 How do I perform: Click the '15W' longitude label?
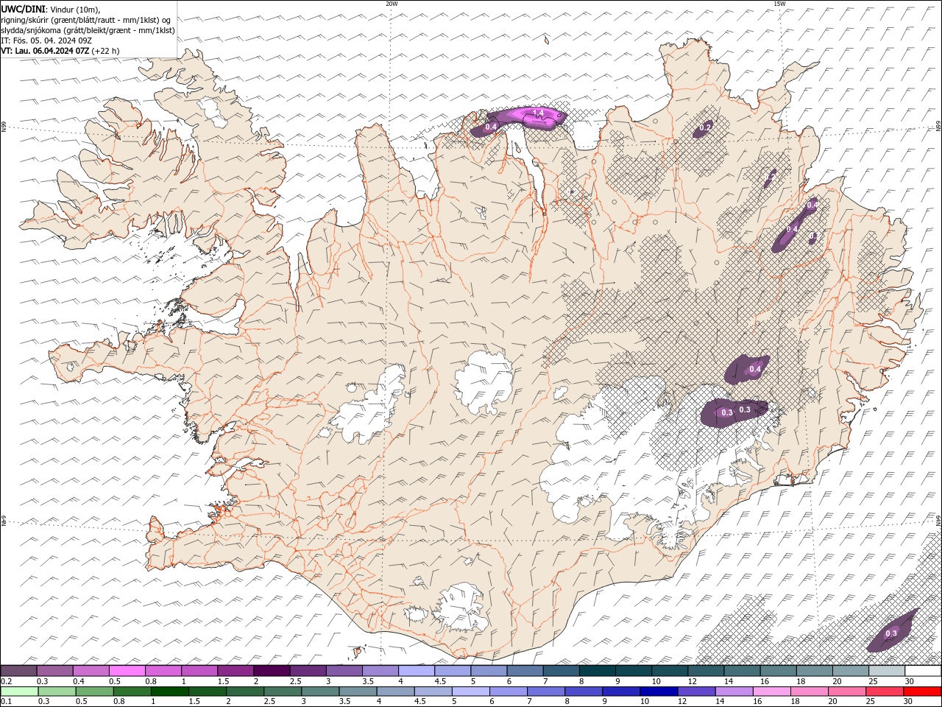(779, 4)
